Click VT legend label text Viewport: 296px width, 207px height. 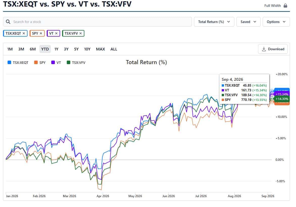coord(59,63)
